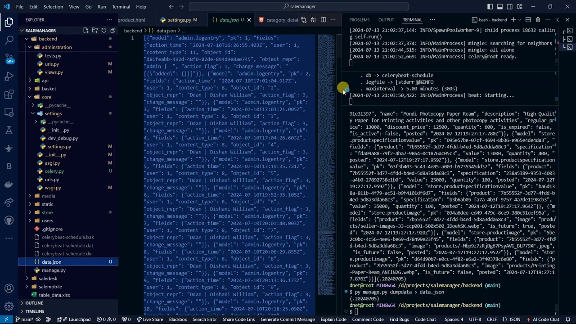Viewport: 576px width, 324px height.
Task: Switch to the OUTPUT panel tab
Action: pyautogui.click(x=386, y=20)
